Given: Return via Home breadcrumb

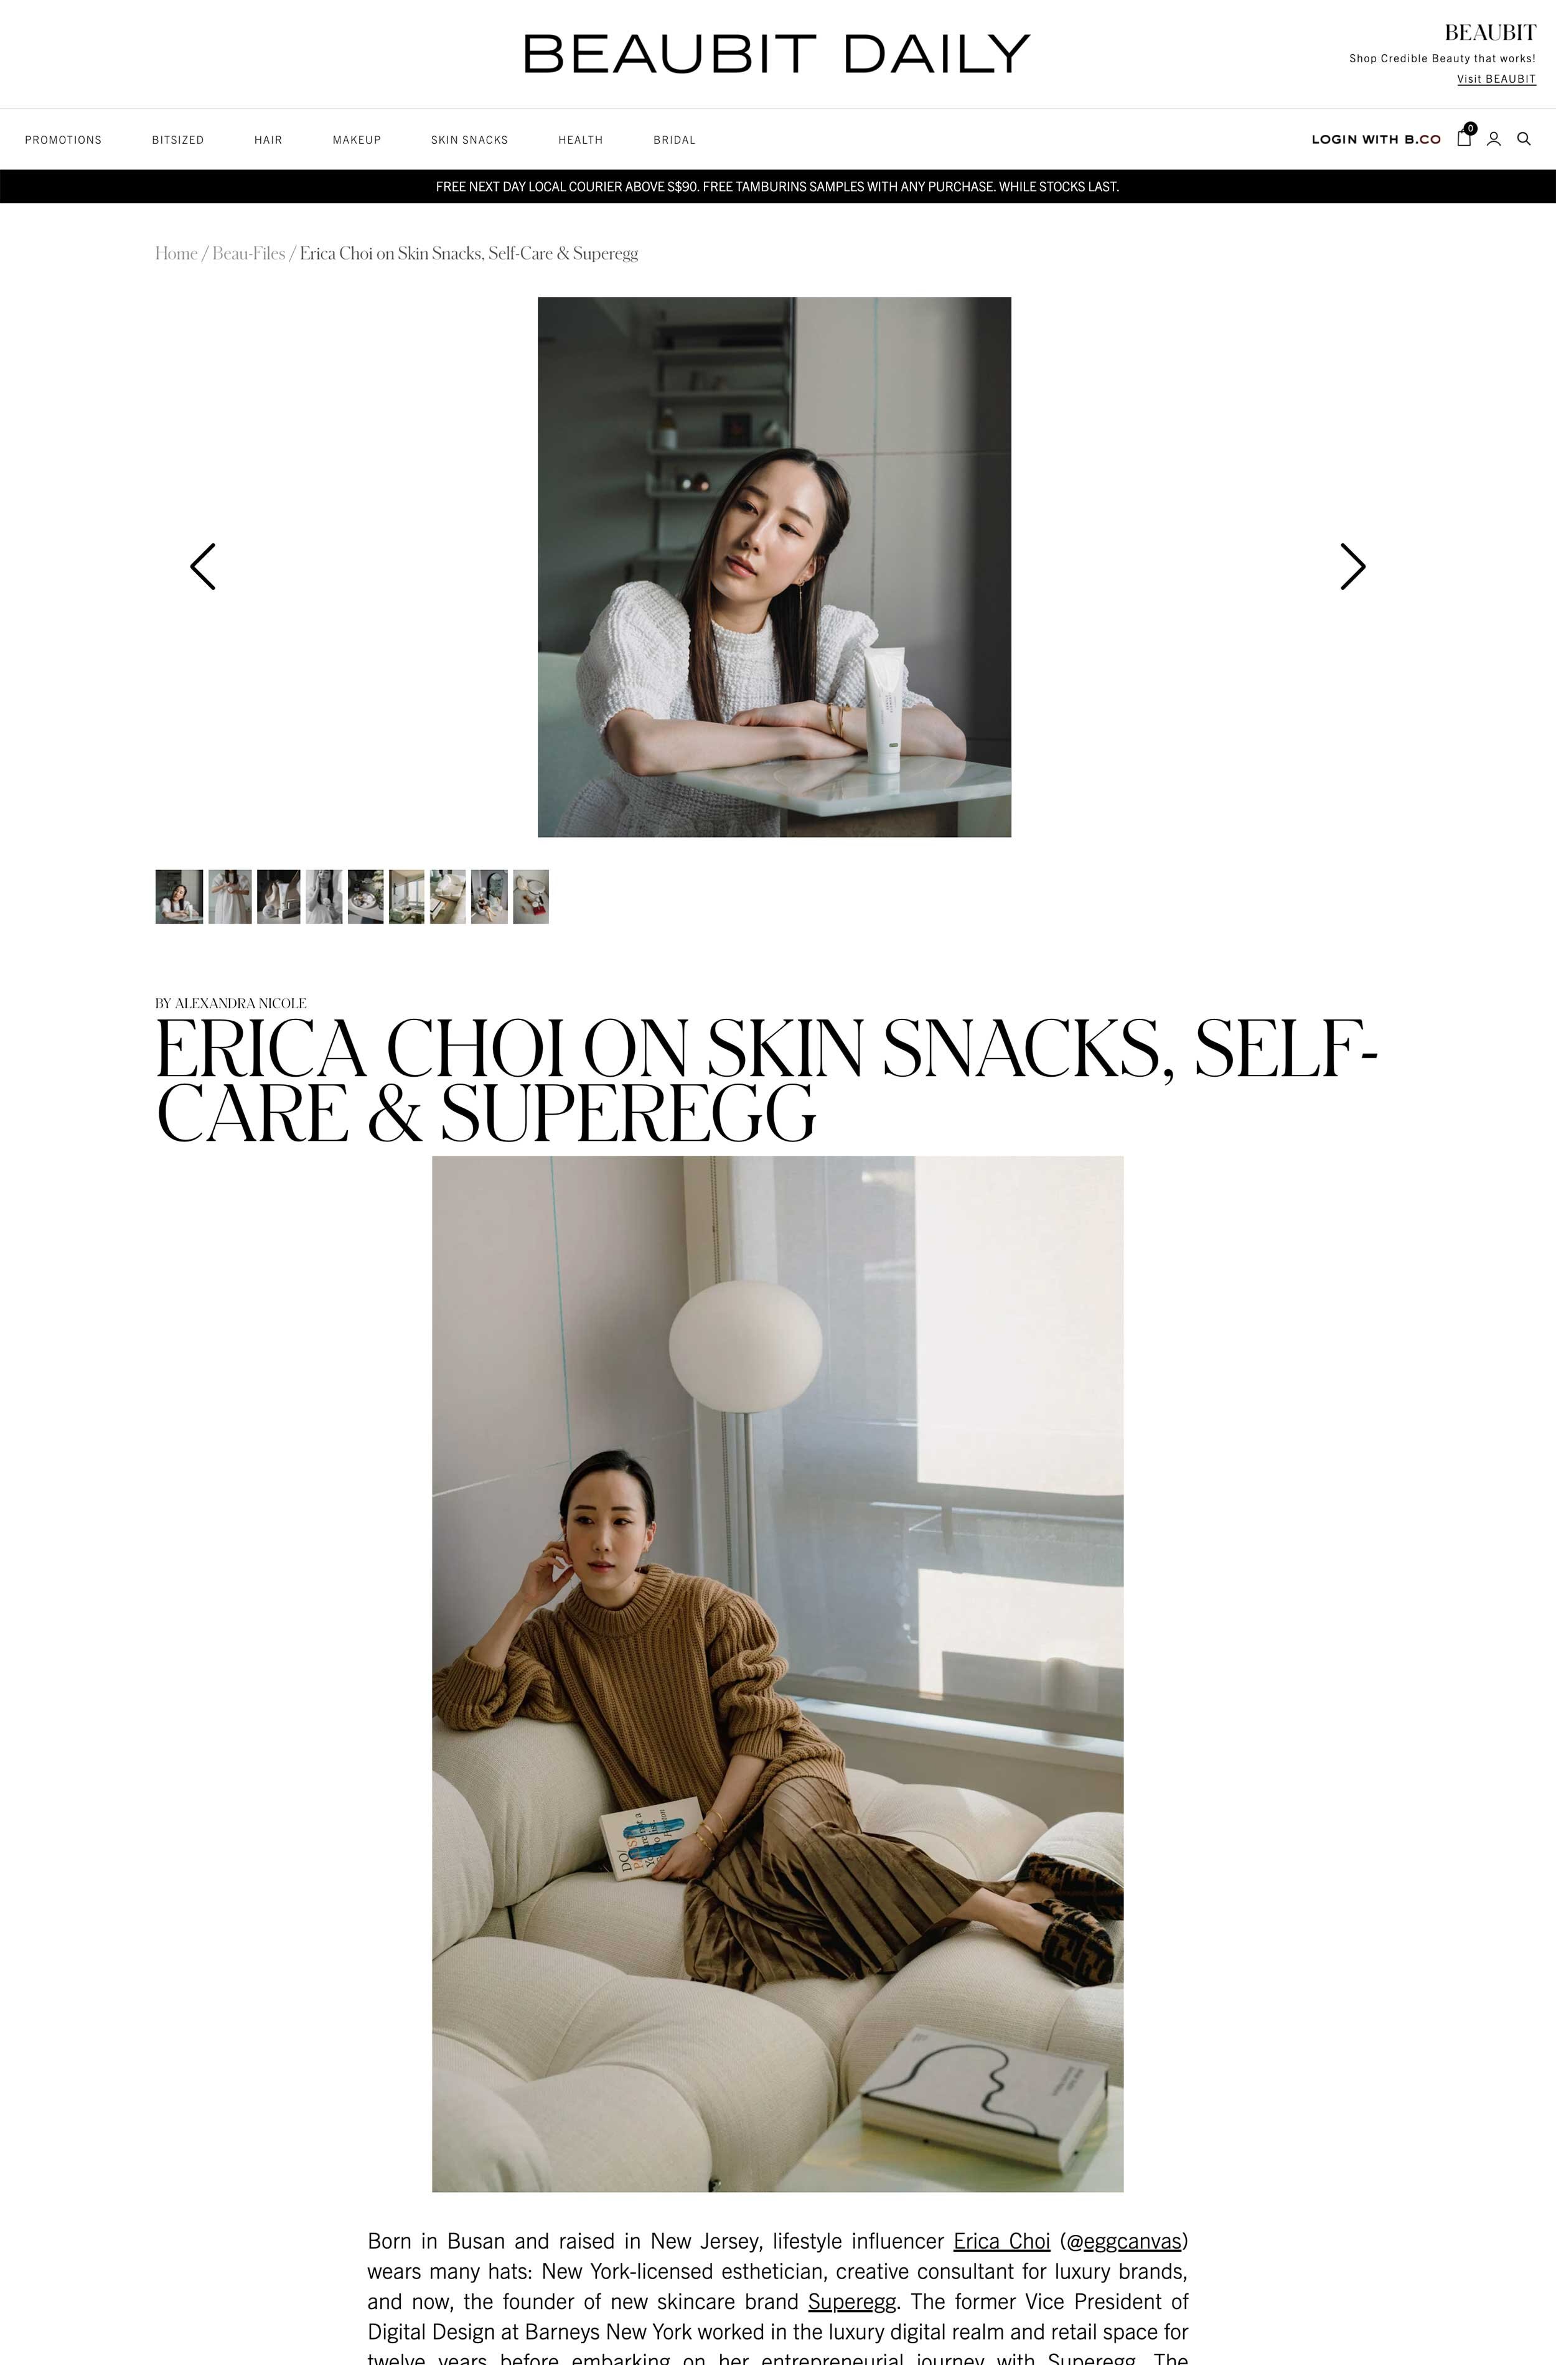Looking at the screenshot, I should pyautogui.click(x=176, y=253).
